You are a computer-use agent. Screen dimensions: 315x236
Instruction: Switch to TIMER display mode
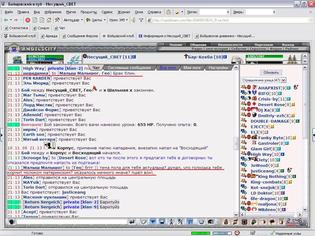click(302, 224)
